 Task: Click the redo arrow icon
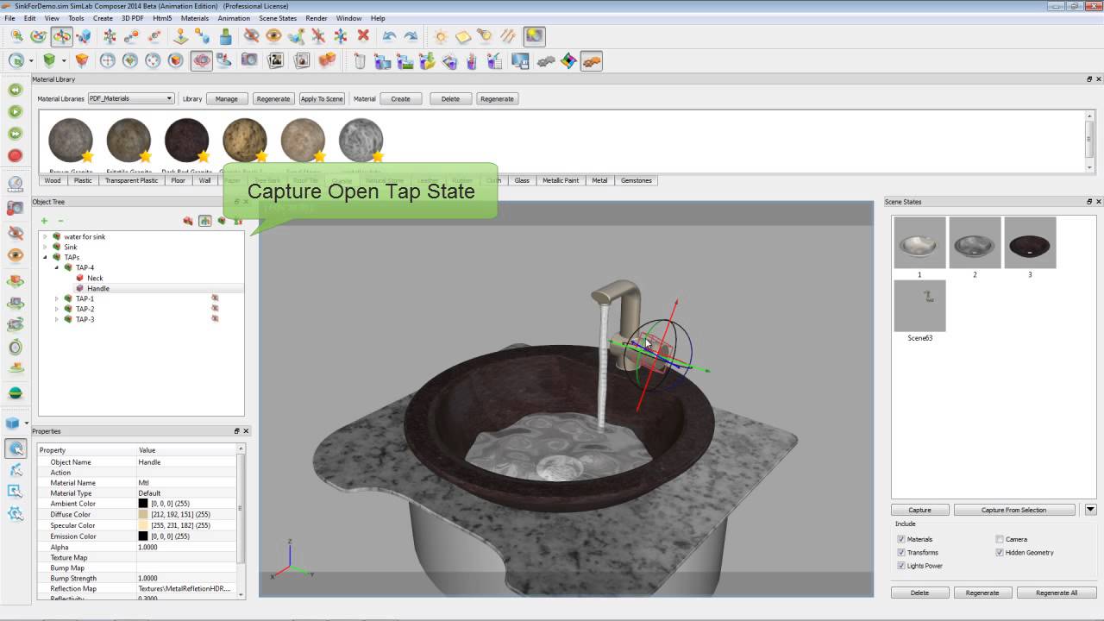(x=411, y=36)
